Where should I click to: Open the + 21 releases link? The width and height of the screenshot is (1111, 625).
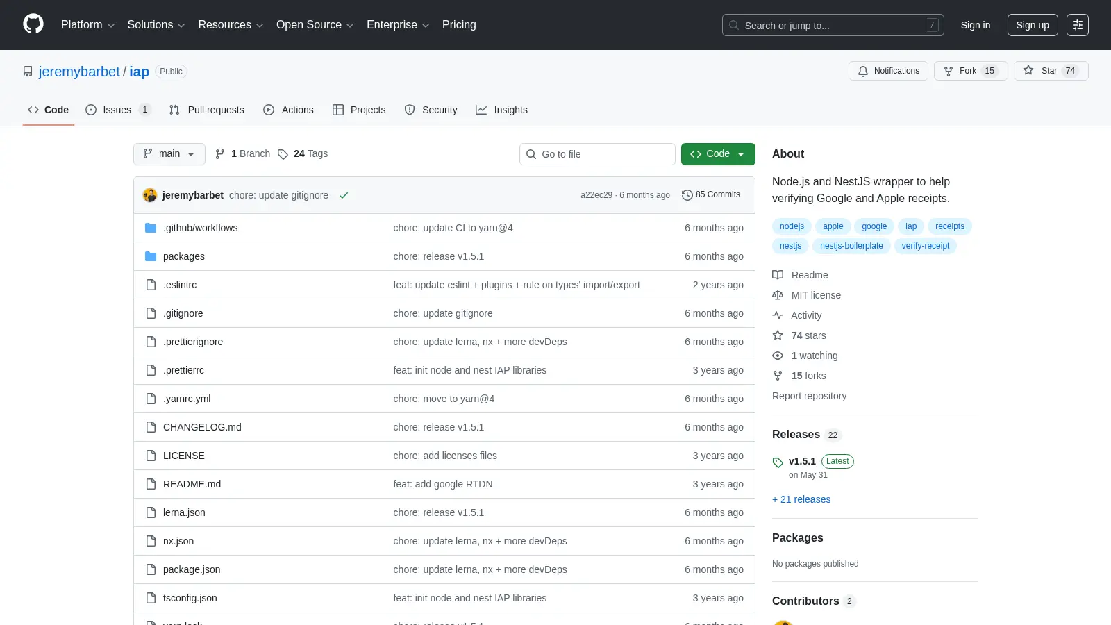(801, 499)
